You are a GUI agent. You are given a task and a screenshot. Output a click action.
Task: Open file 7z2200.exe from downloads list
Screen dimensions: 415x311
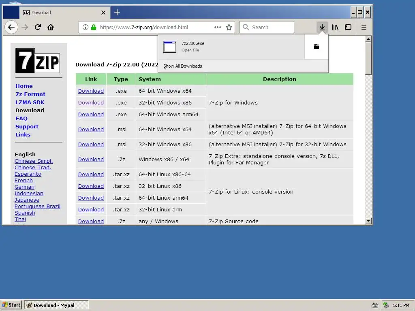click(x=231, y=47)
